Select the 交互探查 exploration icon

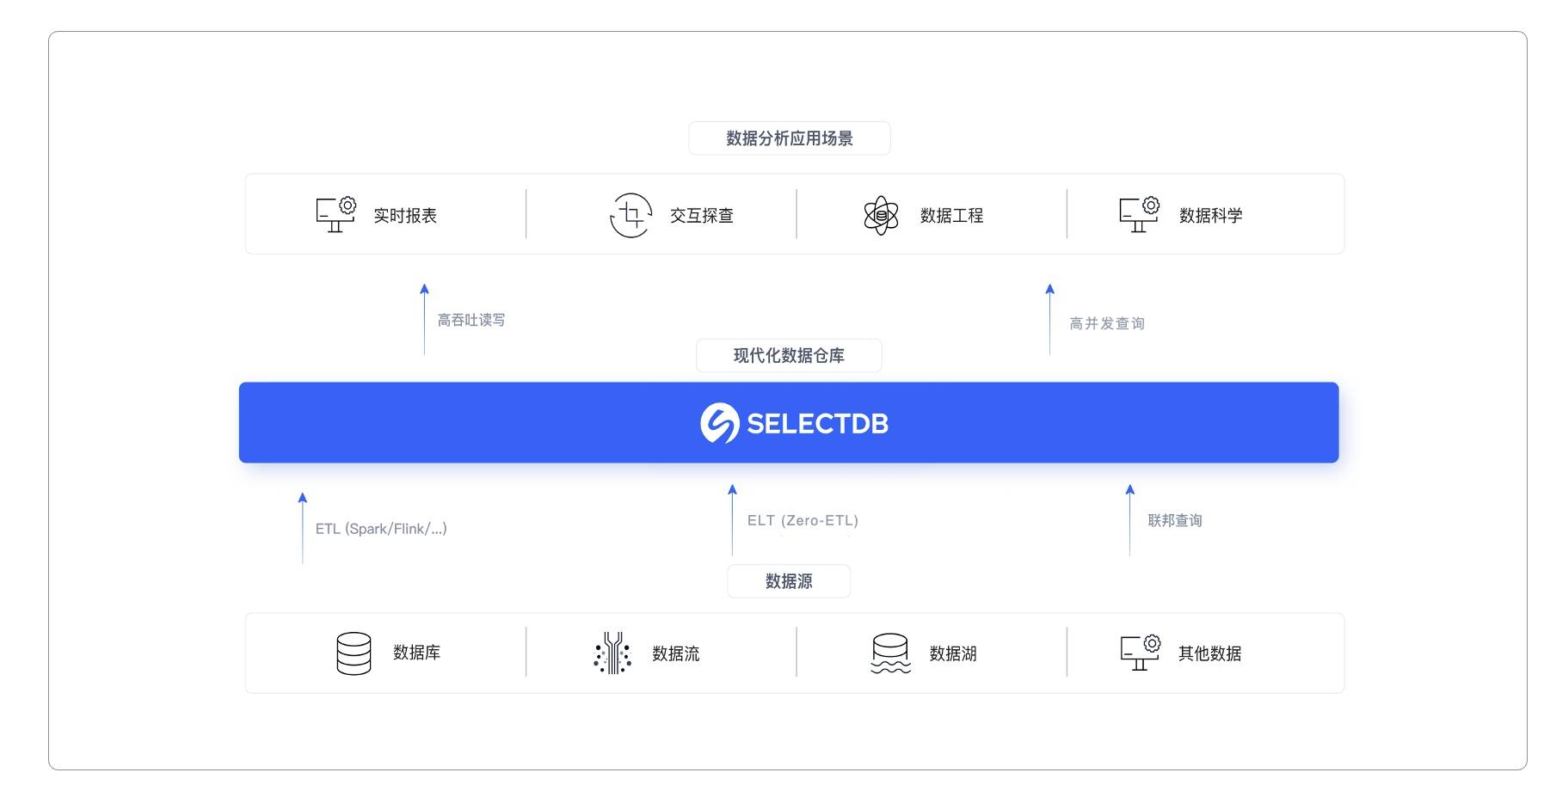coord(629,214)
